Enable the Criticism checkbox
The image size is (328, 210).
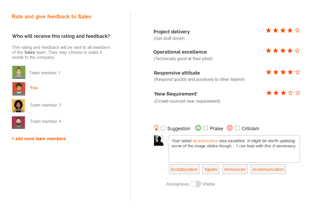[237, 128]
